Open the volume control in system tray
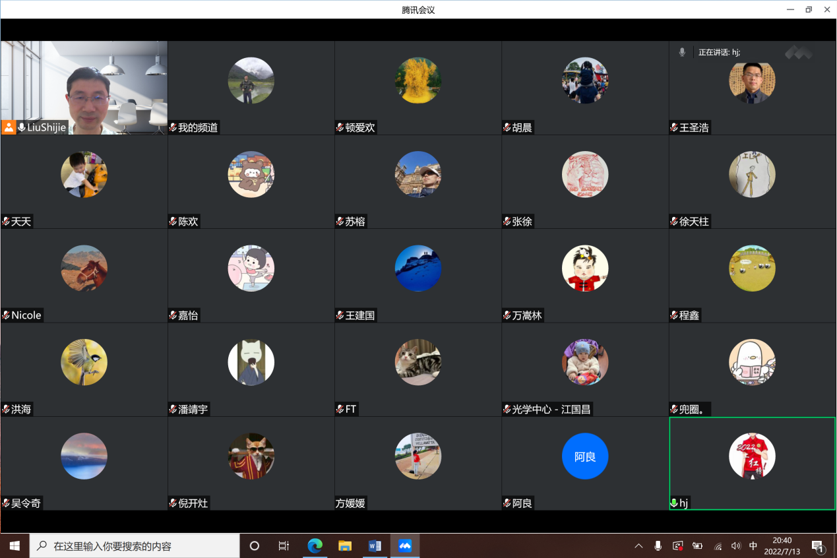The height and width of the screenshot is (558, 837). click(735, 546)
